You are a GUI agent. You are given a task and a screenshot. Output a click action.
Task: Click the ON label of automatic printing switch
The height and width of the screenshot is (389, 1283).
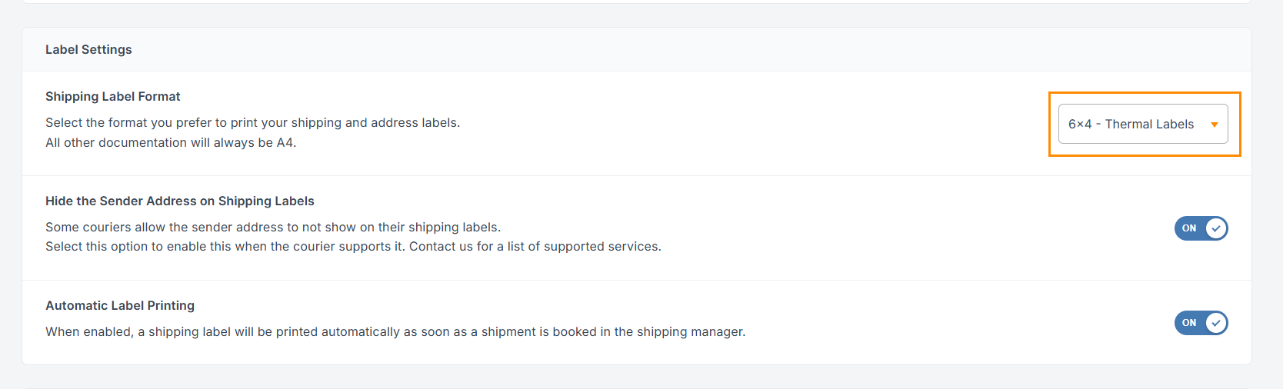tap(1189, 323)
